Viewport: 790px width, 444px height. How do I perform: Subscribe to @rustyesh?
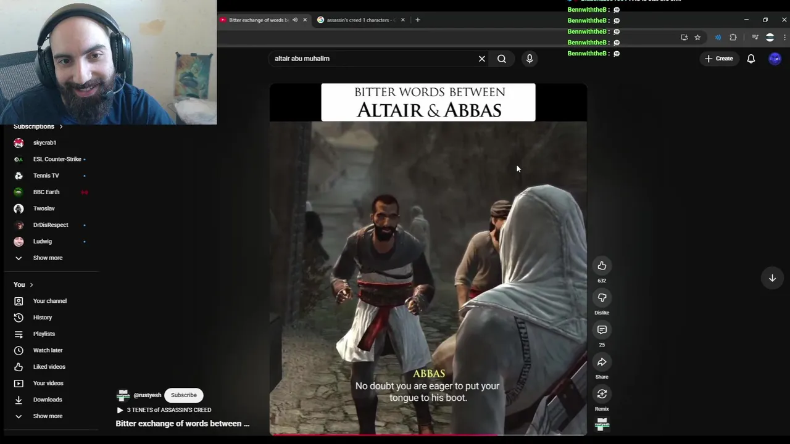(x=184, y=395)
